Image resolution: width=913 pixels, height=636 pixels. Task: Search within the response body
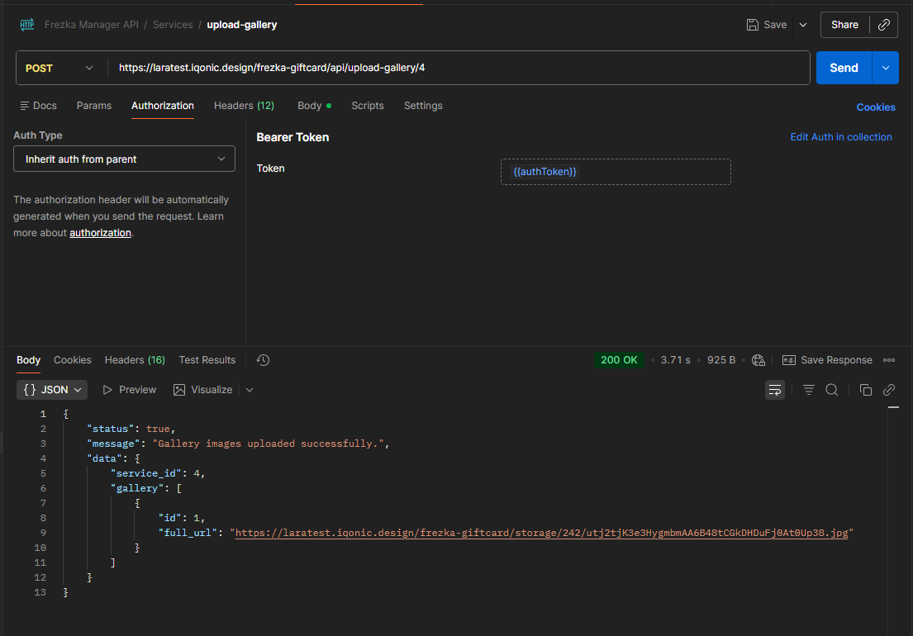point(832,390)
